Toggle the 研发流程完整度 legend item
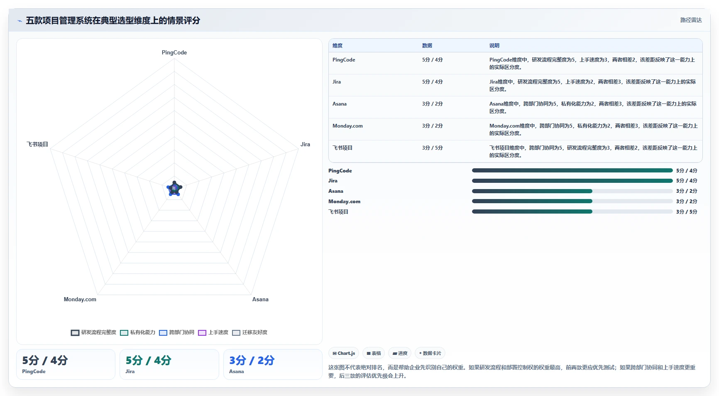Image resolution: width=719 pixels, height=396 pixels. [x=94, y=332]
